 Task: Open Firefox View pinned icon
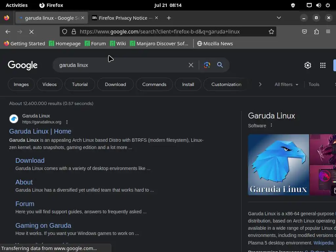7,18
